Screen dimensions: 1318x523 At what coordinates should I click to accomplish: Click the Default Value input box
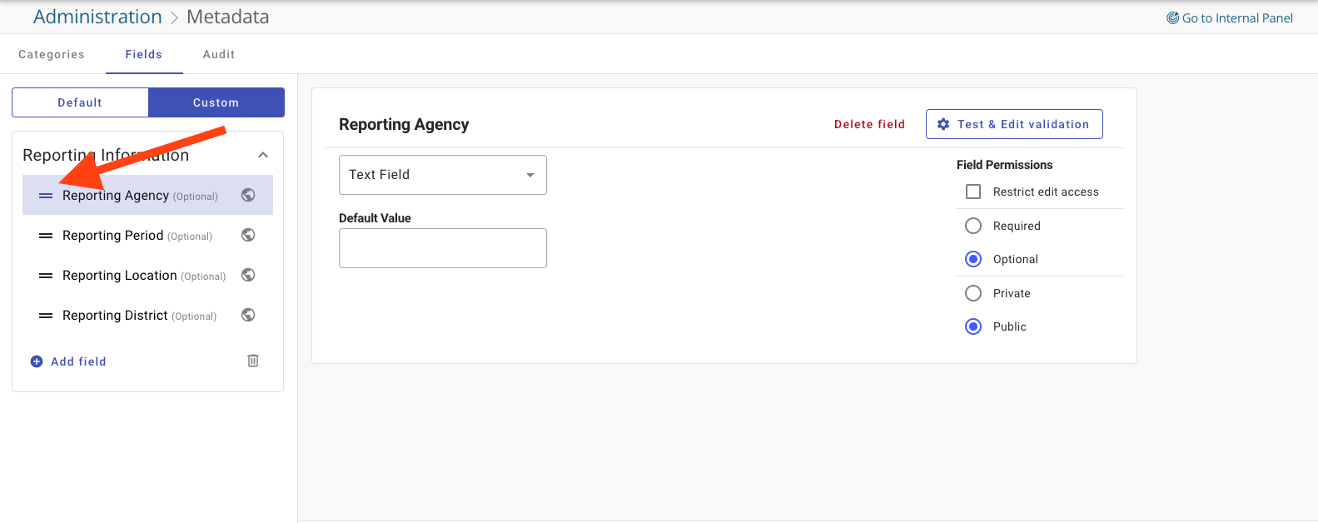coord(443,248)
